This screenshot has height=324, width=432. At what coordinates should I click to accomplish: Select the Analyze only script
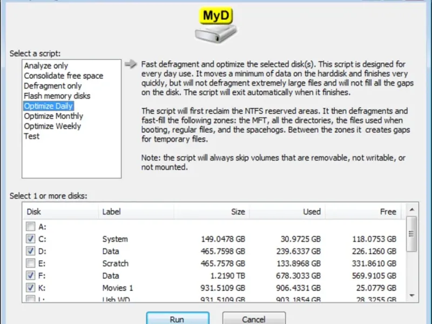(x=46, y=66)
